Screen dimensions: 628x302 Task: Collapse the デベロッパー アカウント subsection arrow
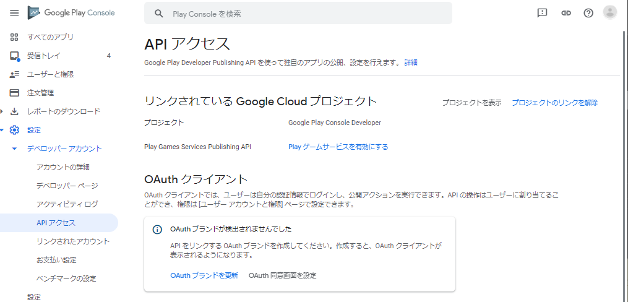point(15,149)
